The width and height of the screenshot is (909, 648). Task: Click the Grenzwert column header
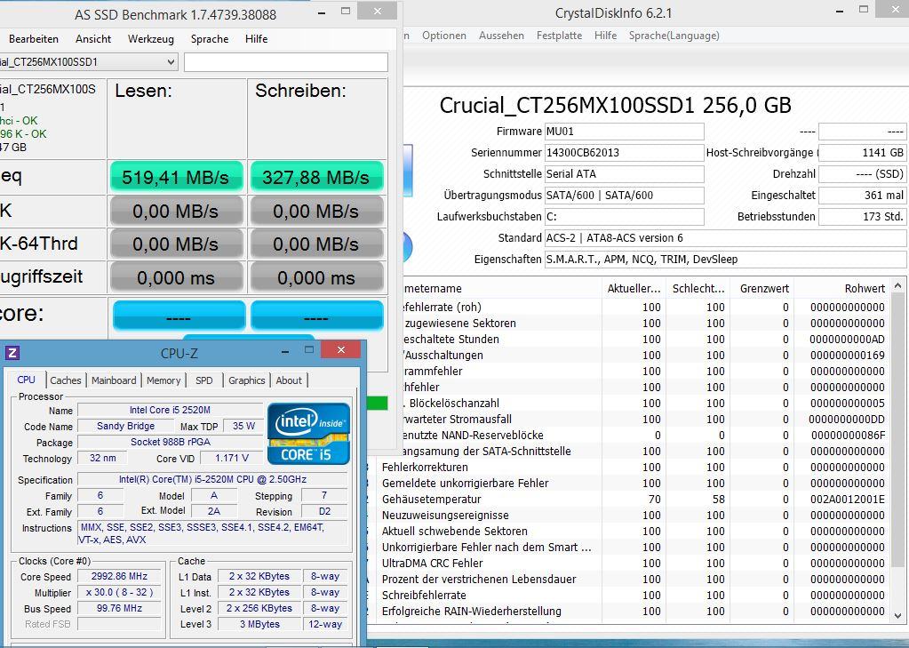click(761, 288)
